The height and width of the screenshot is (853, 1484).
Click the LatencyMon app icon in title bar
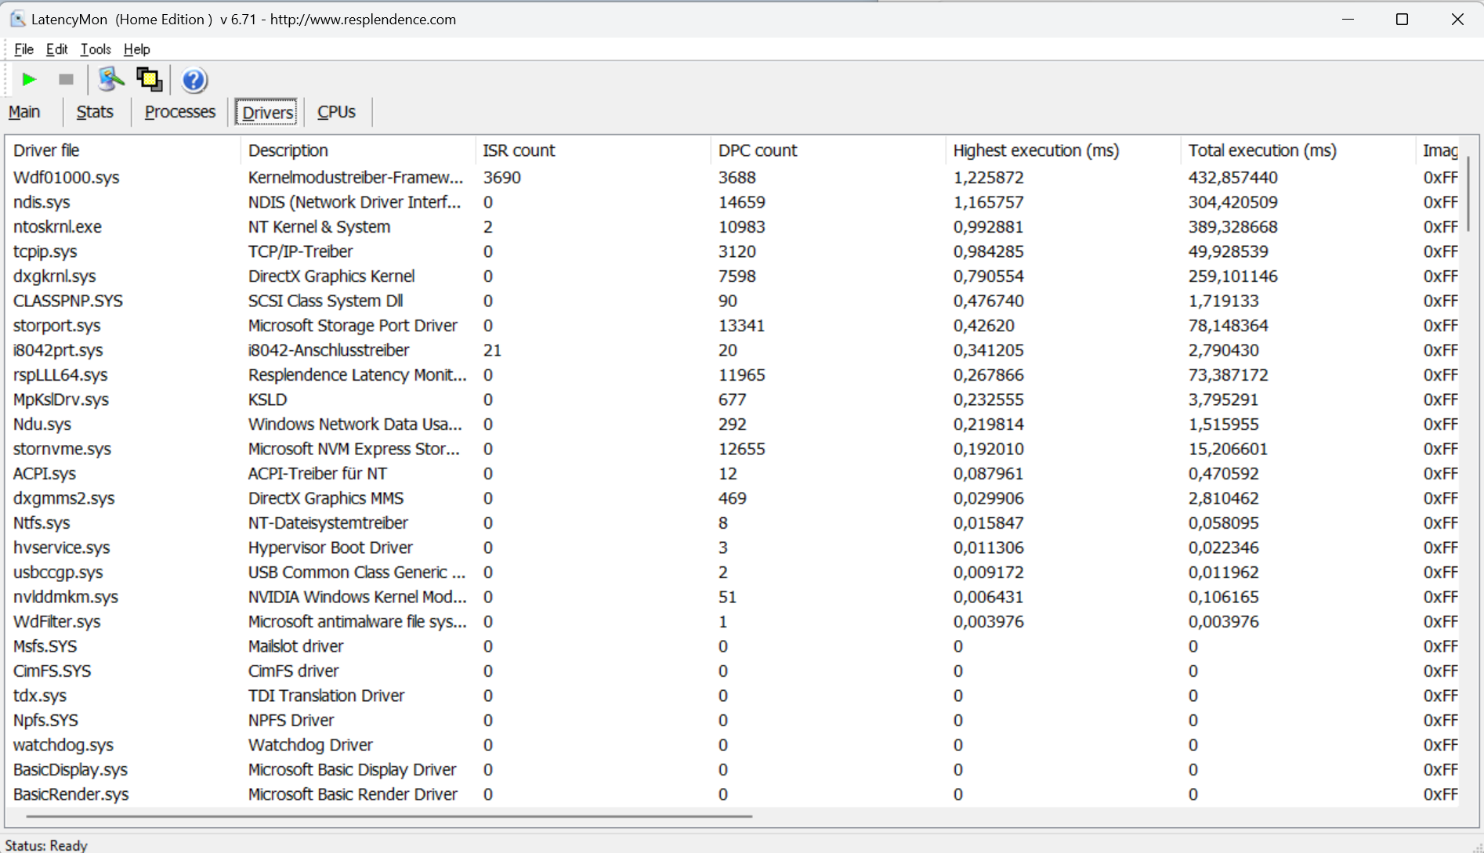(x=17, y=19)
